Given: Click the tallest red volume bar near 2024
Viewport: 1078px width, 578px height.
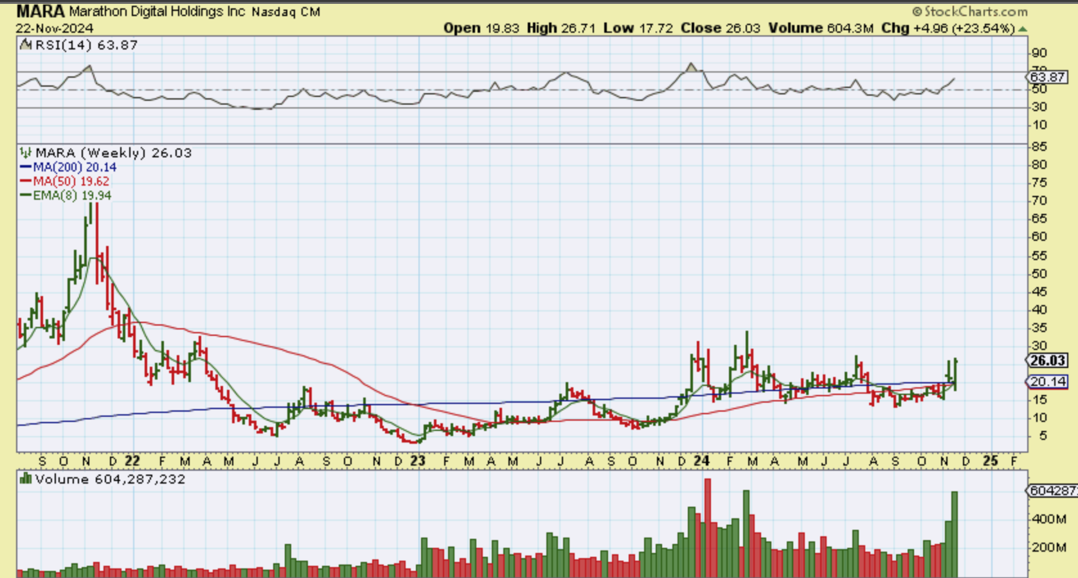Looking at the screenshot, I should pyautogui.click(x=708, y=527).
